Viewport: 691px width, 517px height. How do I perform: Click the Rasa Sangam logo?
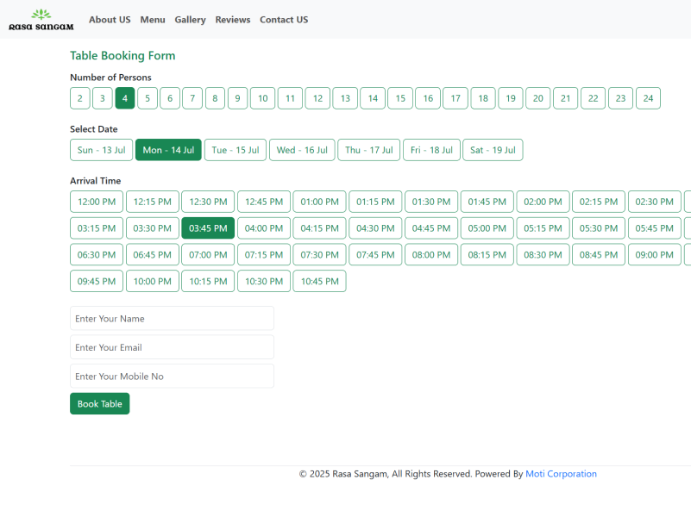tap(41, 20)
